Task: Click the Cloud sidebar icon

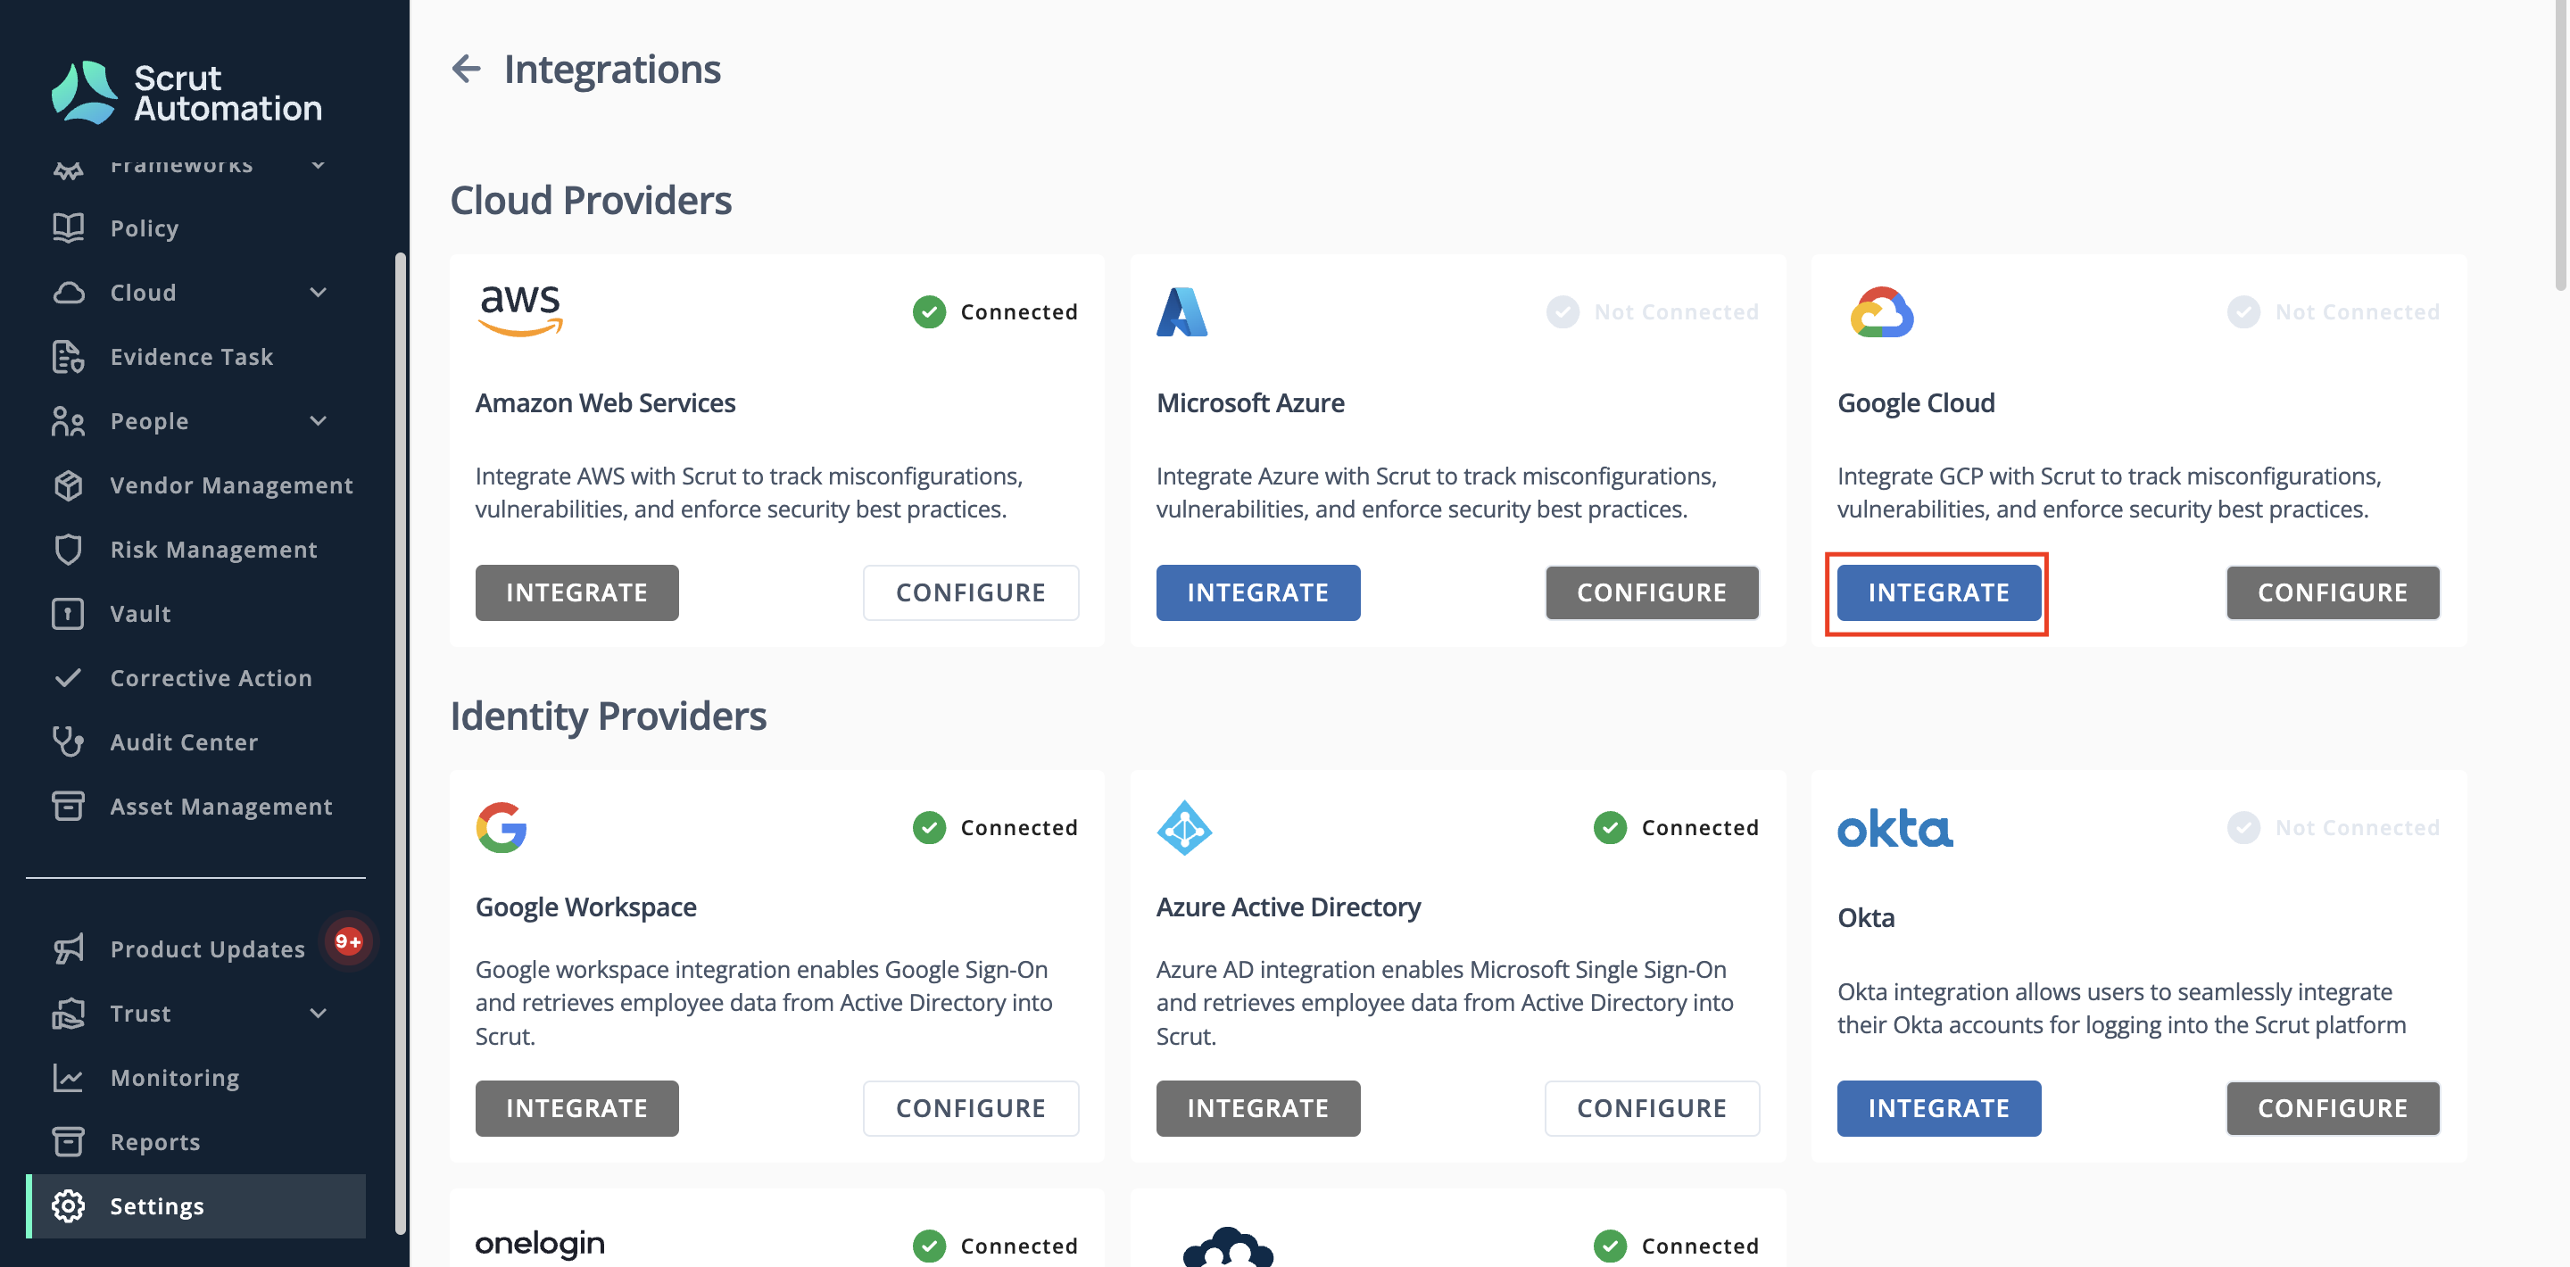Action: coord(68,293)
